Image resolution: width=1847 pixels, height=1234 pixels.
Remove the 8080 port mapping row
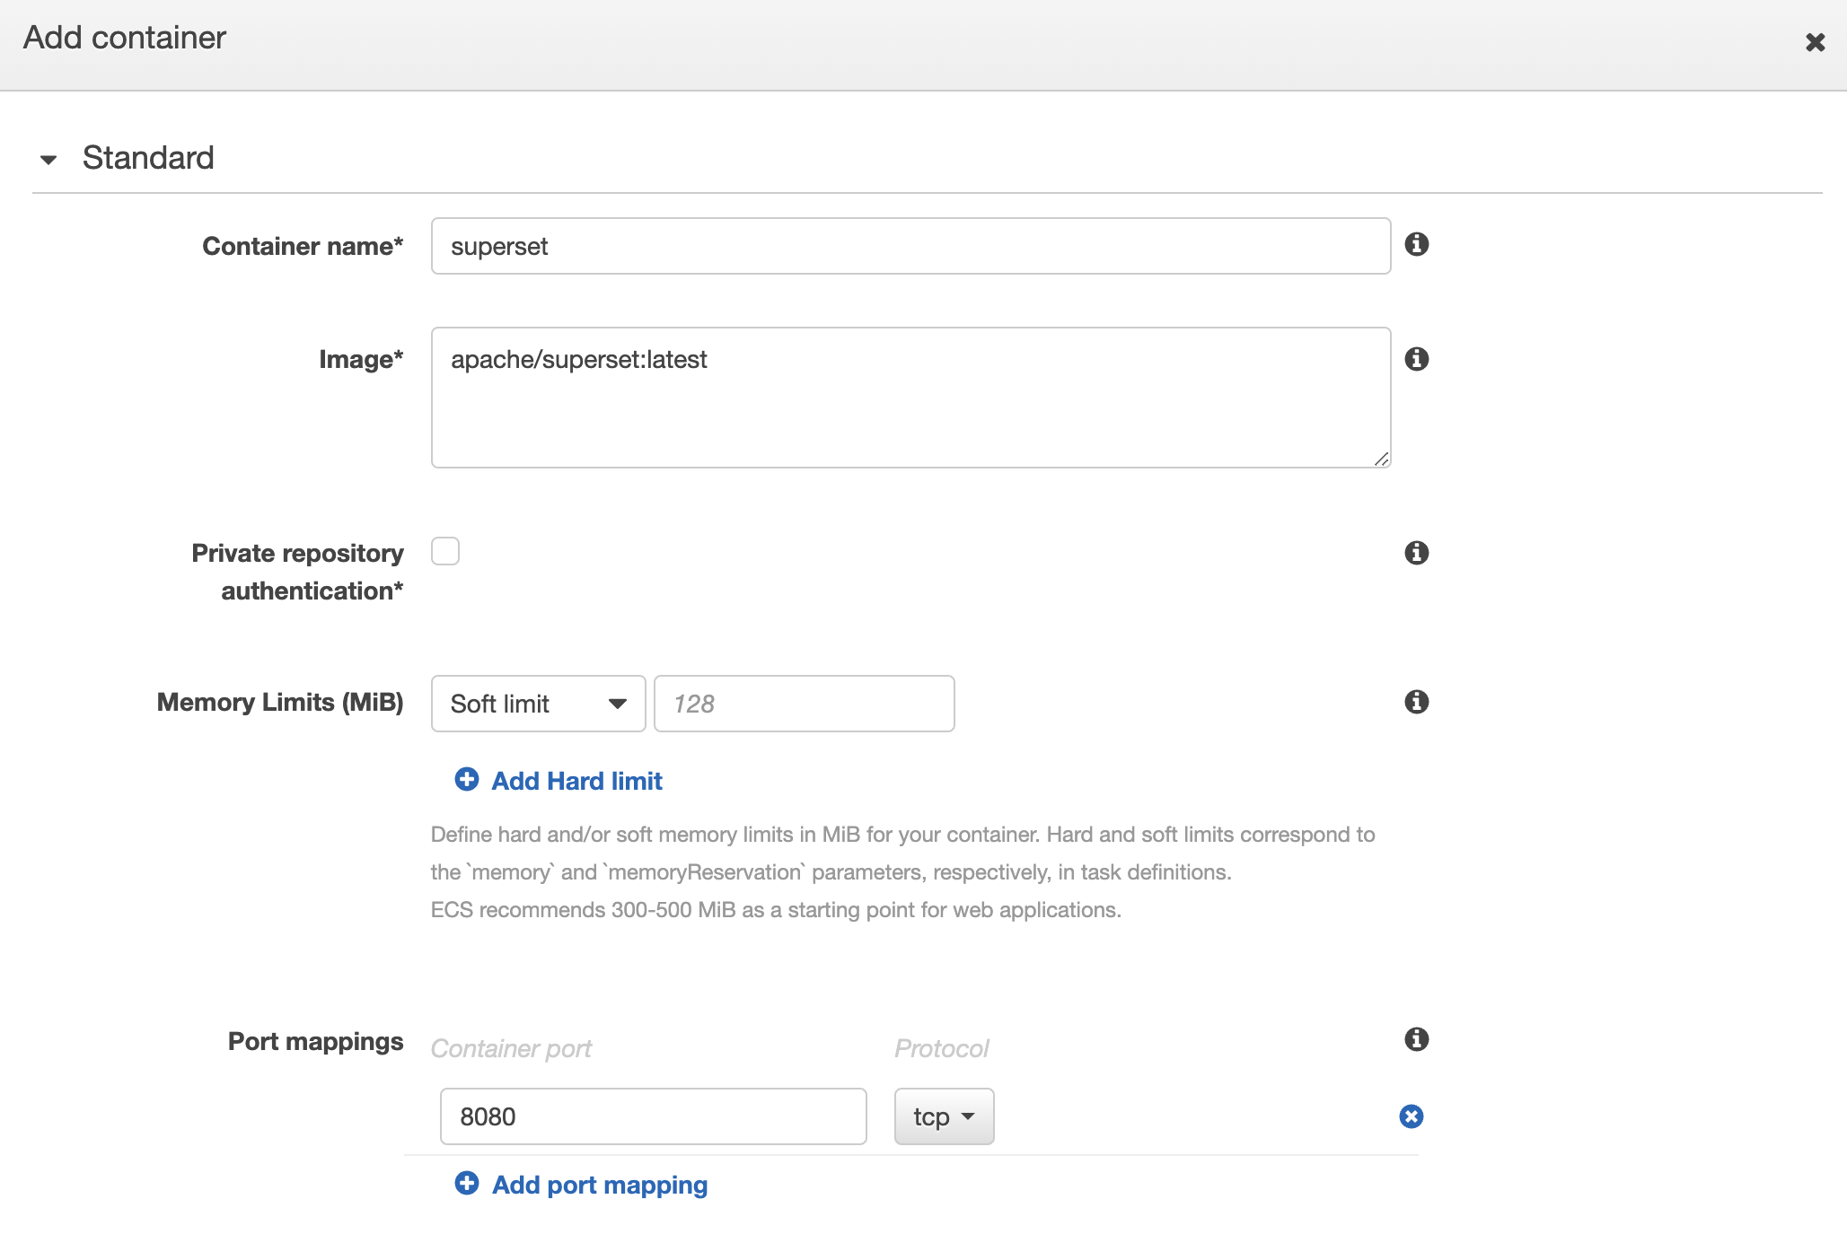[1411, 1116]
